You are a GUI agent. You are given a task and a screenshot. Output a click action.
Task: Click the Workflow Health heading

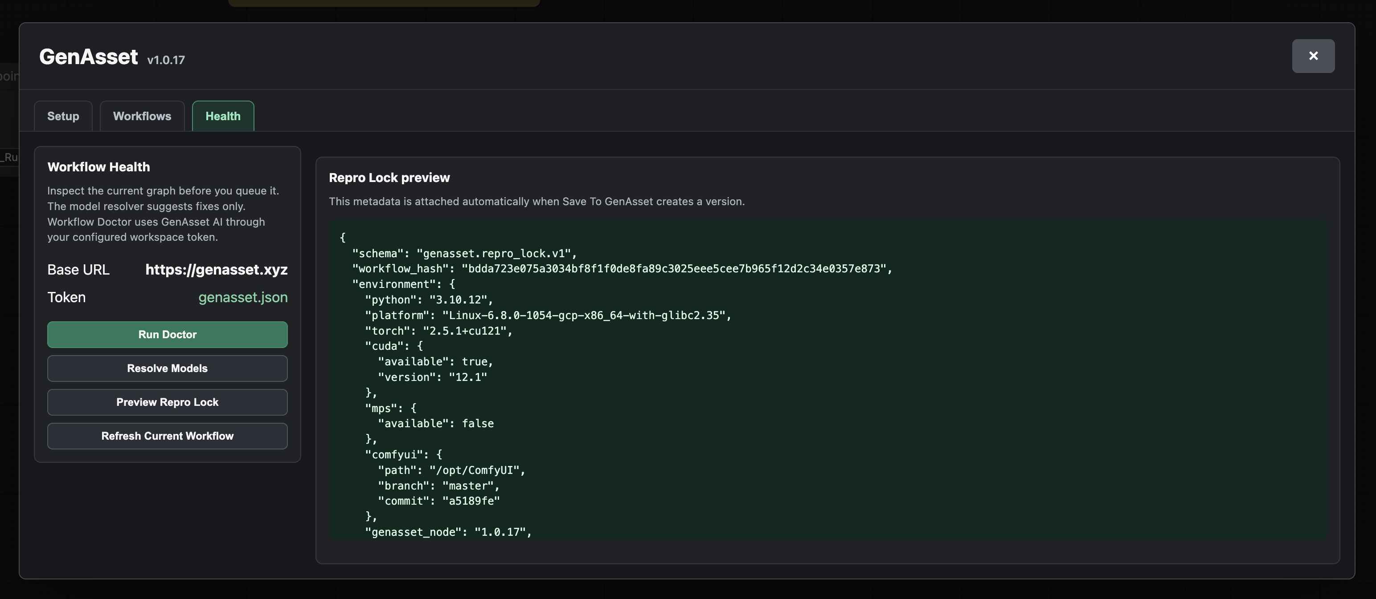pos(99,167)
